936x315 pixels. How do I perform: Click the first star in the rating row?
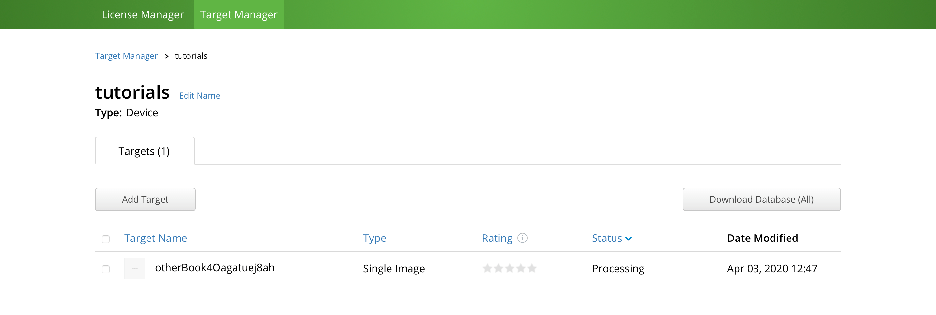click(487, 269)
